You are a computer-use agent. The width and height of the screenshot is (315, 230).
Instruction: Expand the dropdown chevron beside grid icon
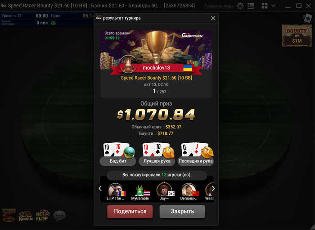(x=273, y=6)
